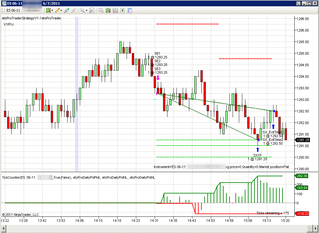Select the upper red dashed line near 1296.25
This screenshot has height=233, width=319.
point(187,24)
